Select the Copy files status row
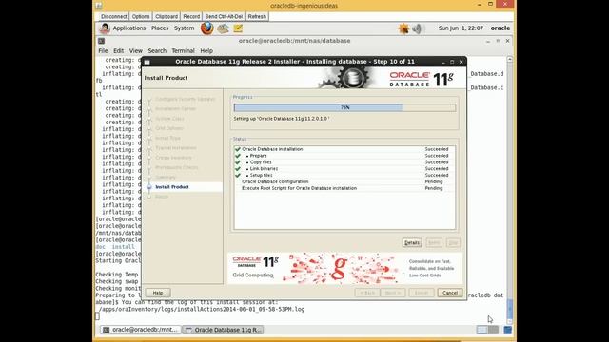 click(x=344, y=162)
